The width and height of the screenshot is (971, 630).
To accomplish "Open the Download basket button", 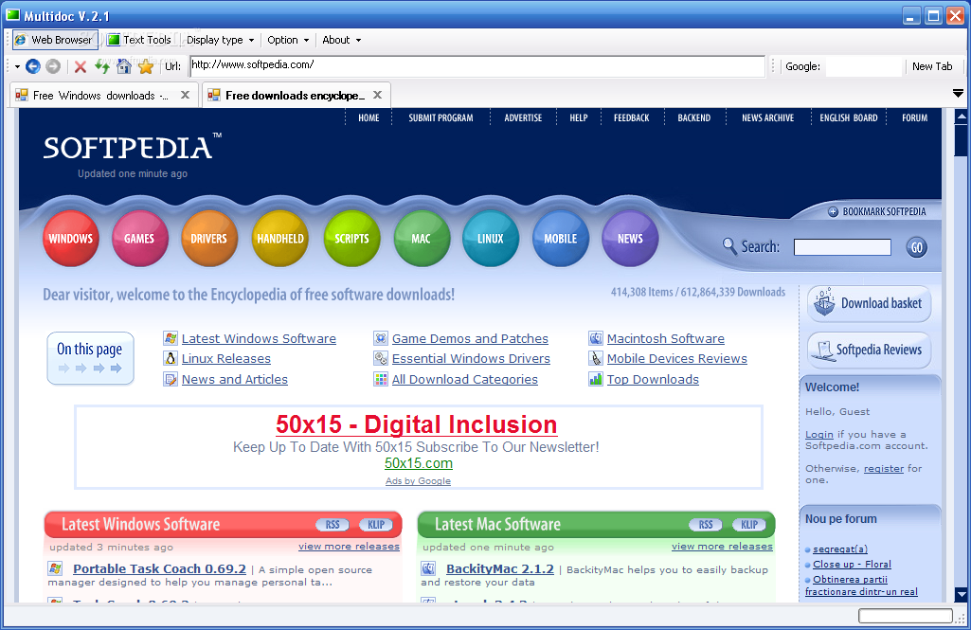I will (870, 303).
